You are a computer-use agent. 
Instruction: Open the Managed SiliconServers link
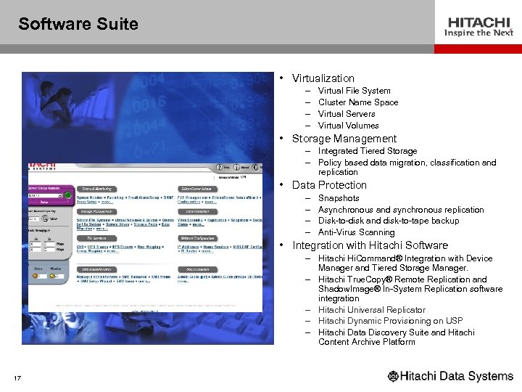(x=97, y=277)
